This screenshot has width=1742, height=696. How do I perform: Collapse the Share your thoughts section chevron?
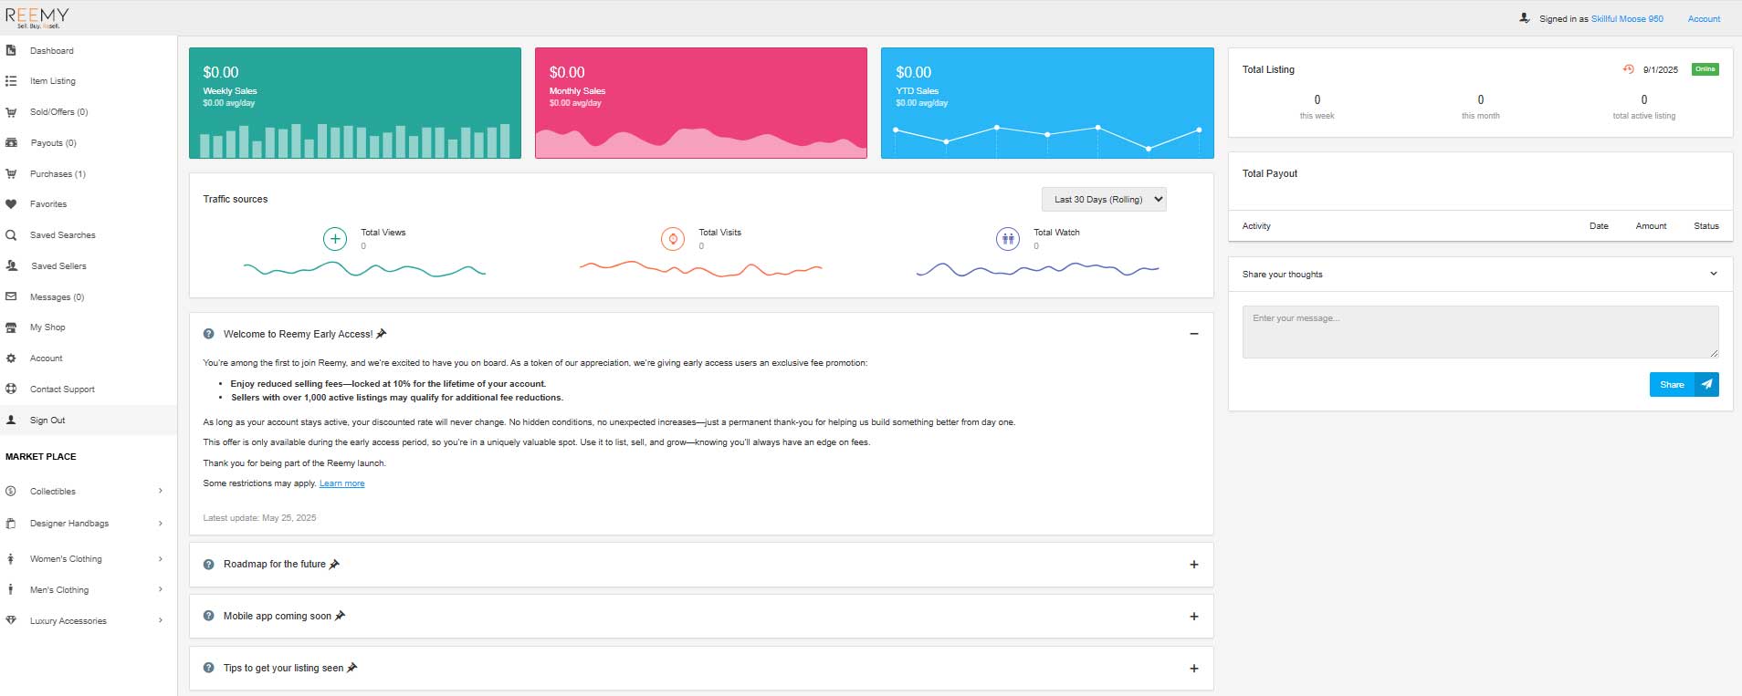point(1714,274)
